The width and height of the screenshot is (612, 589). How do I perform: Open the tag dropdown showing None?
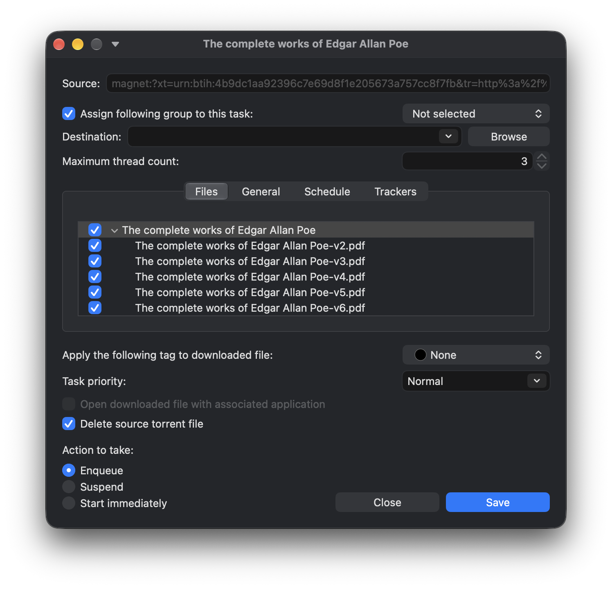coord(476,355)
